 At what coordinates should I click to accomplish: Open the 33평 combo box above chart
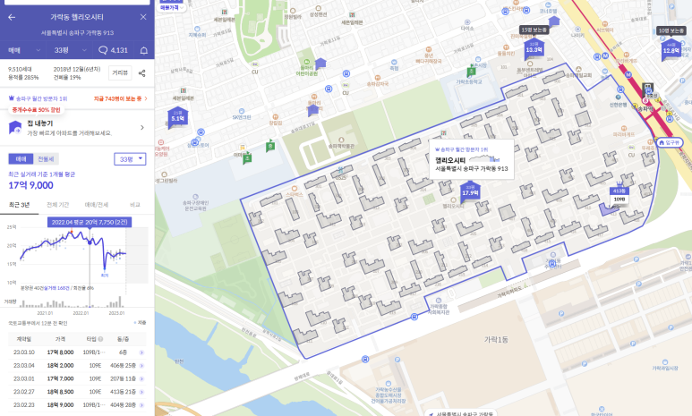click(x=130, y=159)
